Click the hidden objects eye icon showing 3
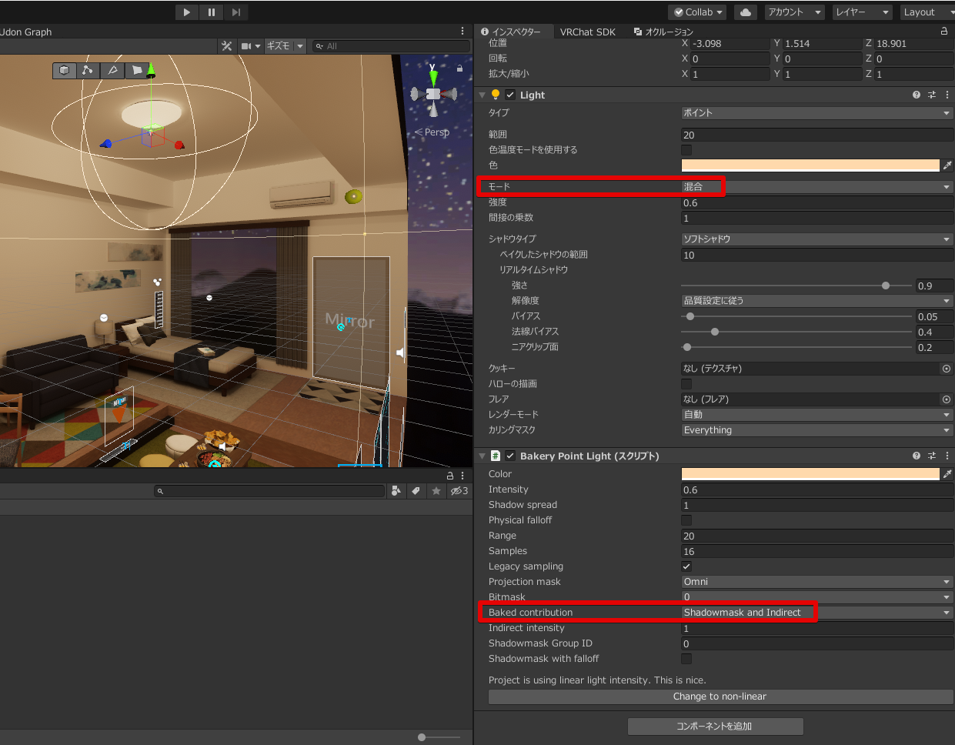The image size is (955, 745). (x=459, y=491)
